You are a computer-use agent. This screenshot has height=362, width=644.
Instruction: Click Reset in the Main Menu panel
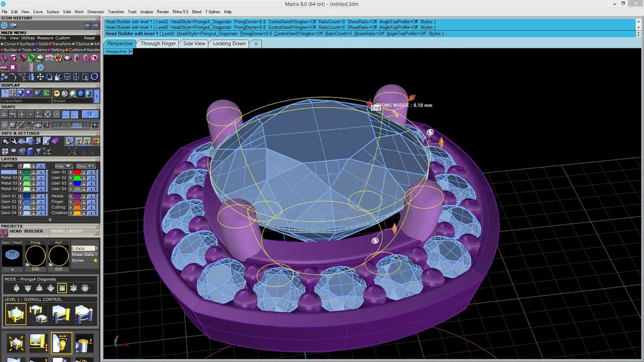click(x=89, y=38)
